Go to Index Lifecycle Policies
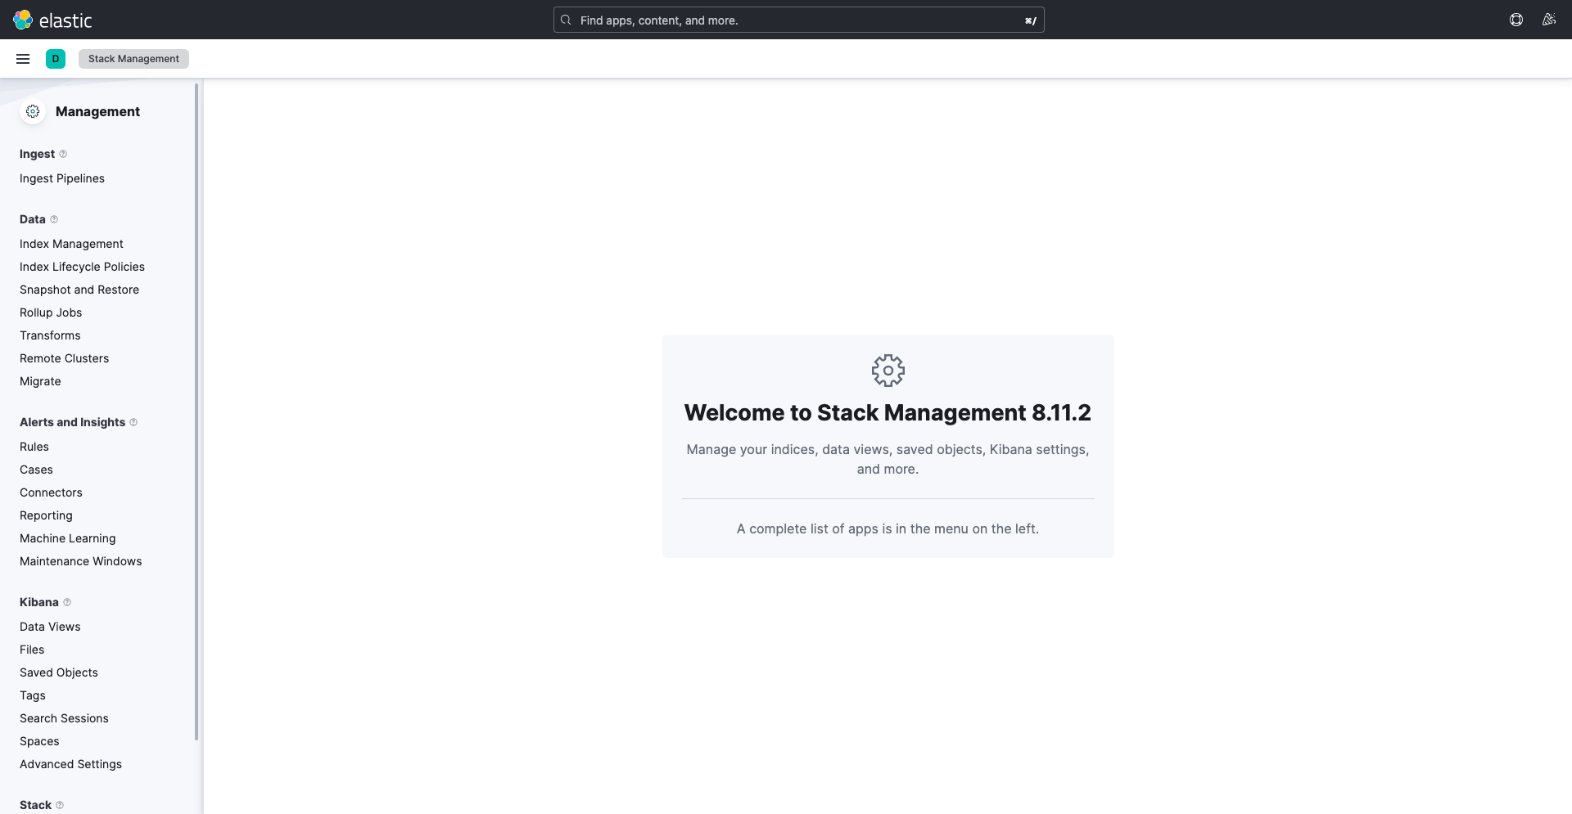Image resolution: width=1572 pixels, height=814 pixels. 82,267
